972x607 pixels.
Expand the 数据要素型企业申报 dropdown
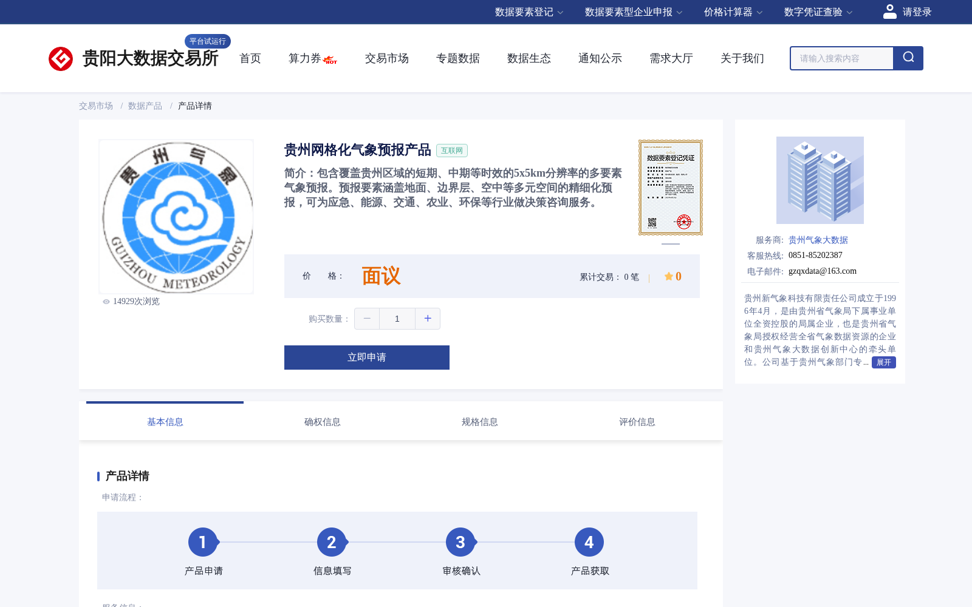pyautogui.click(x=634, y=12)
